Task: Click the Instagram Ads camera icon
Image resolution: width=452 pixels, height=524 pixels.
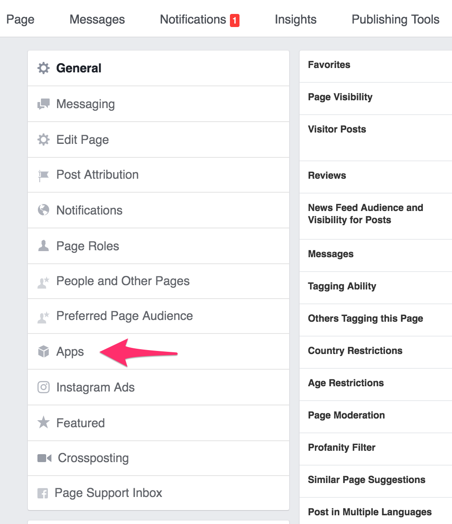Action: 44,387
